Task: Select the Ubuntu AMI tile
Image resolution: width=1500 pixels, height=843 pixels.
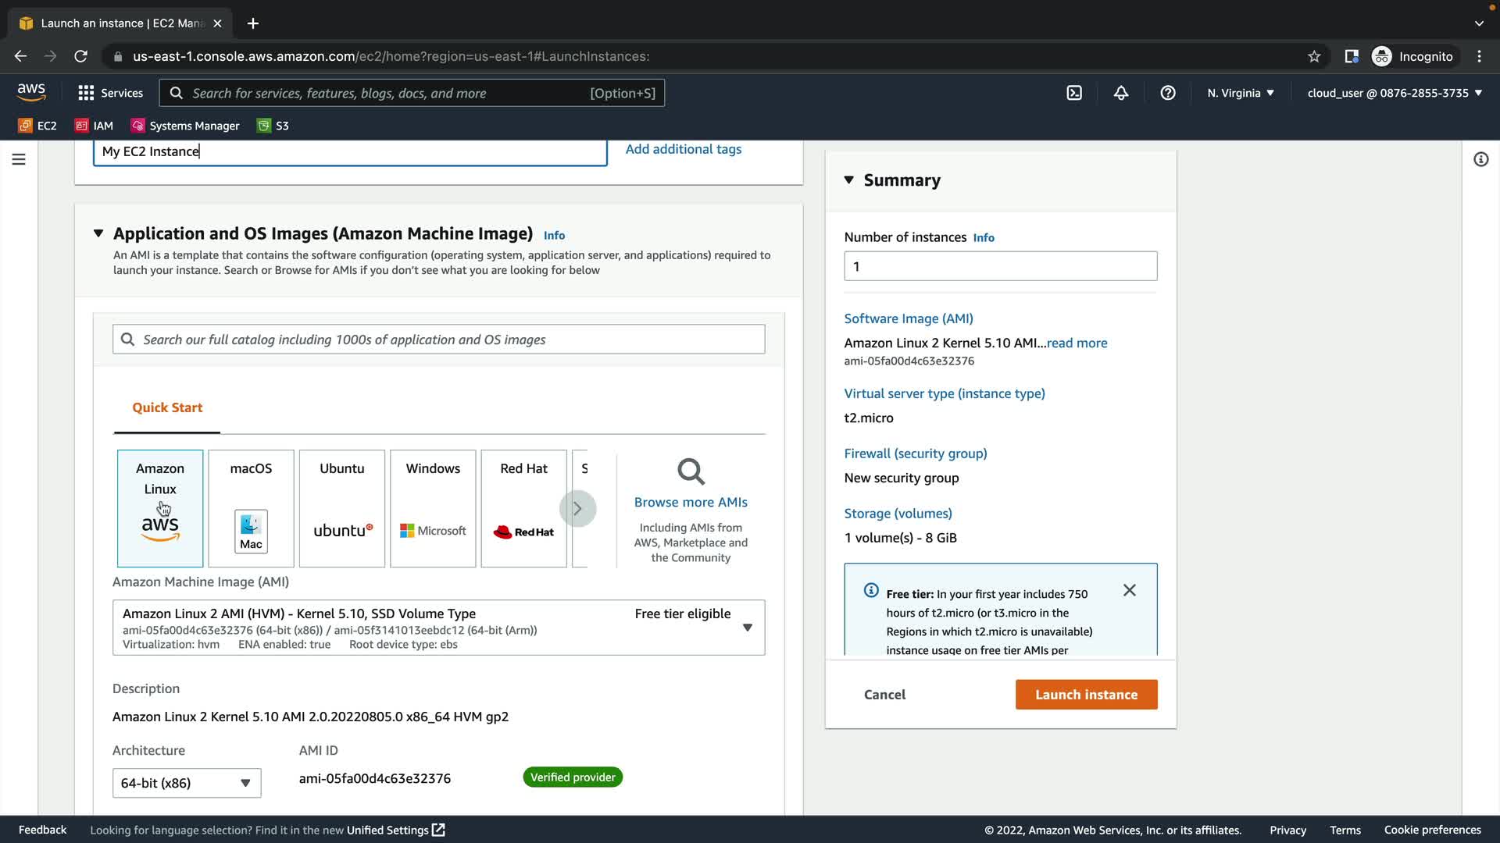Action: point(341,508)
